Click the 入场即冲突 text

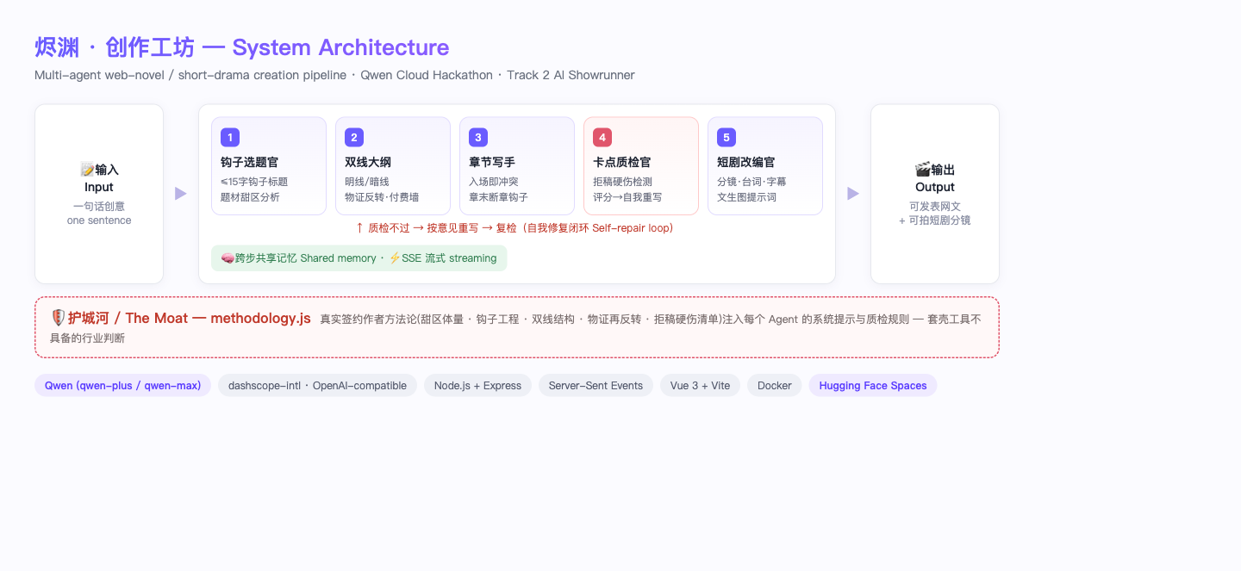coord(494,182)
